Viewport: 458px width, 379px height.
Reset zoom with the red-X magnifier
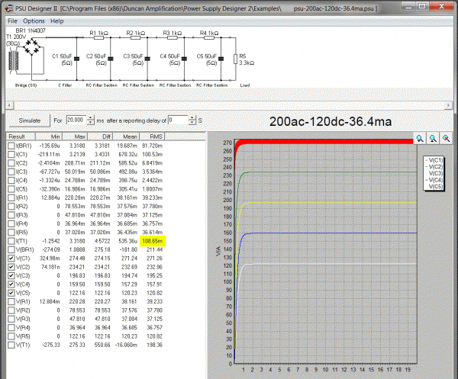click(x=446, y=139)
